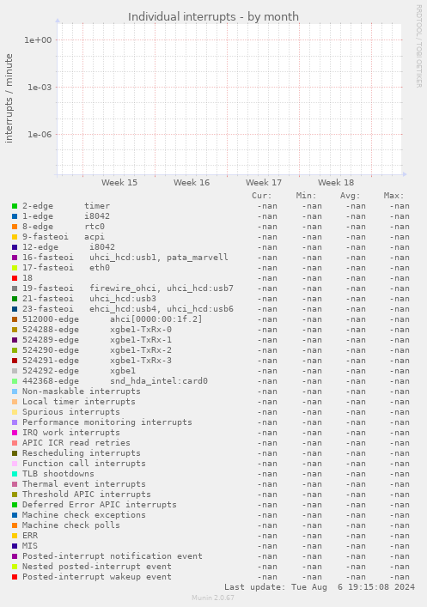
Task: Click the Max: column header
Action: pos(394,196)
